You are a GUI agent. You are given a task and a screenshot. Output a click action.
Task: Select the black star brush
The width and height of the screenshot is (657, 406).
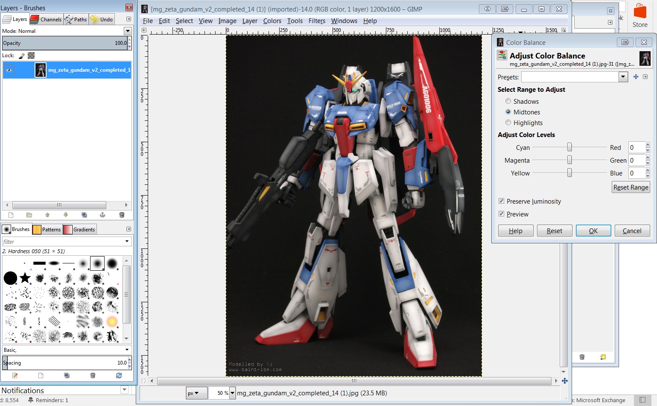25,278
